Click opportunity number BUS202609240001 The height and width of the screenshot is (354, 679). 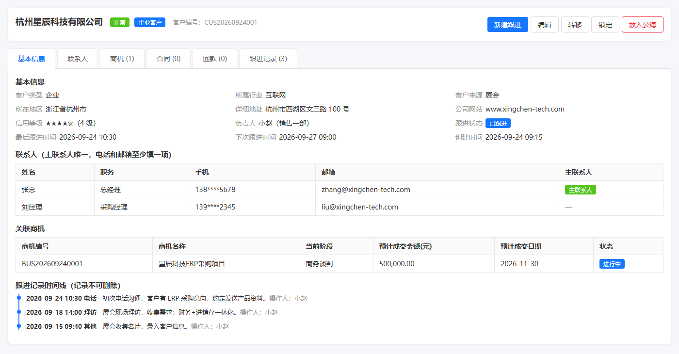tap(52, 264)
